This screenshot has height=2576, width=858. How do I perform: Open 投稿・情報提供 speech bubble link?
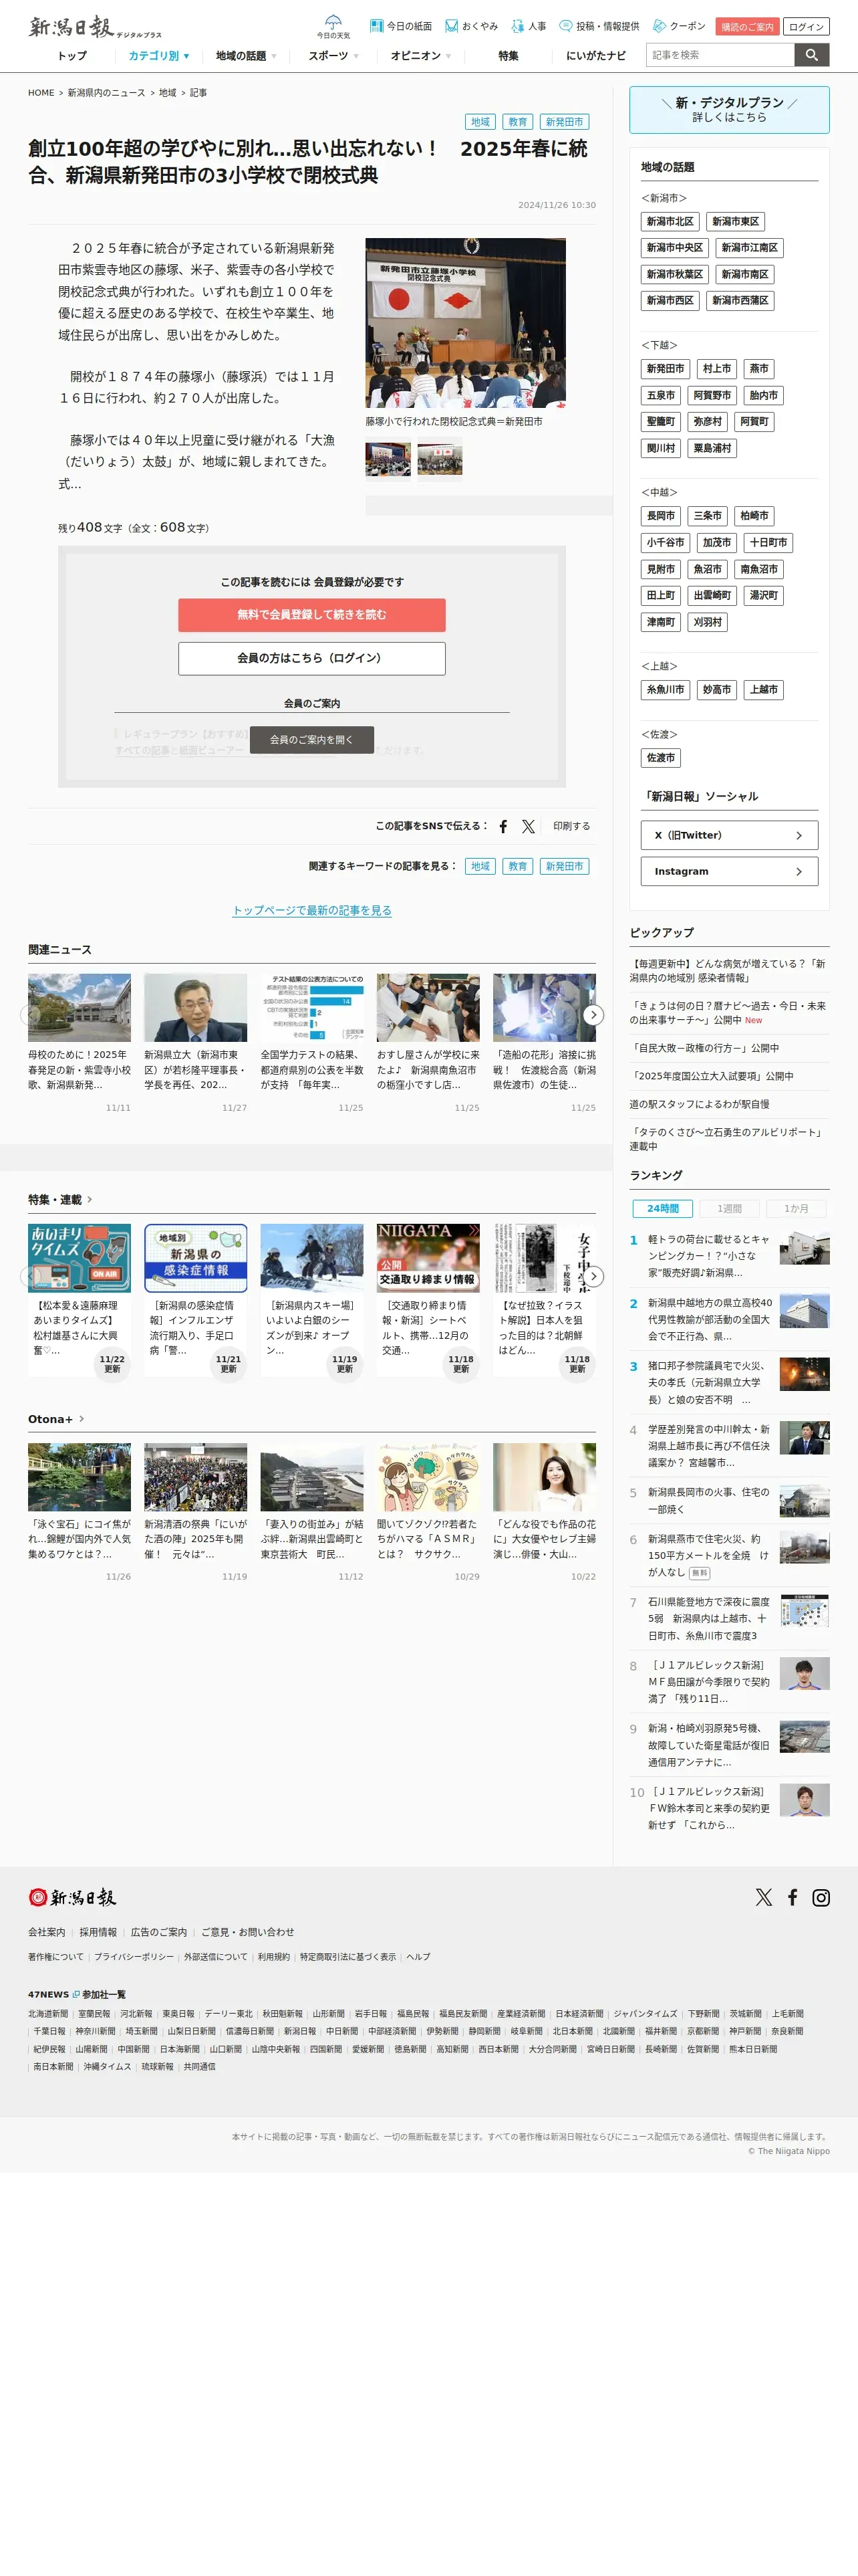[599, 26]
